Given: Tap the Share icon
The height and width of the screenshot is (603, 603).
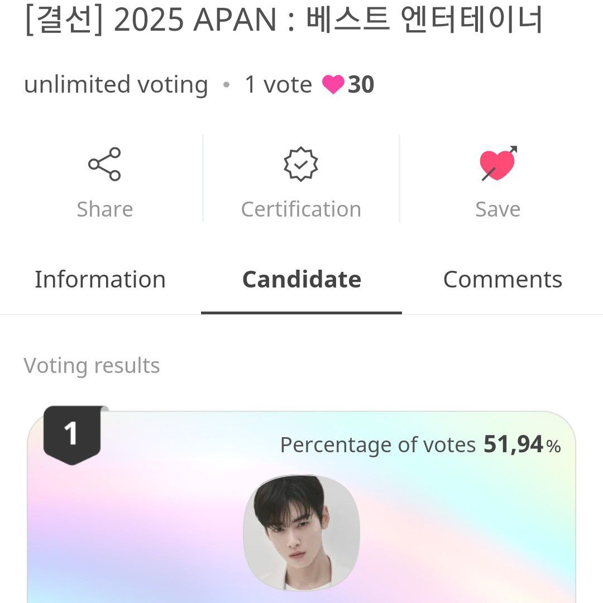Looking at the screenshot, I should [104, 164].
